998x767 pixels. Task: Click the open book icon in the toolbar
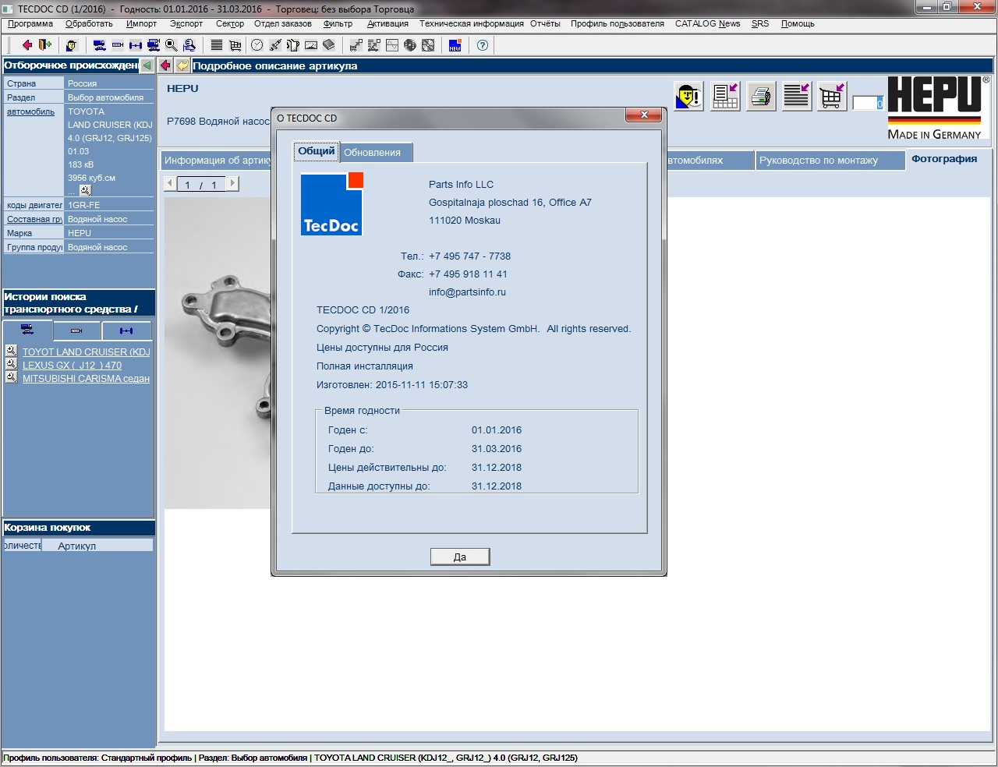point(329,45)
